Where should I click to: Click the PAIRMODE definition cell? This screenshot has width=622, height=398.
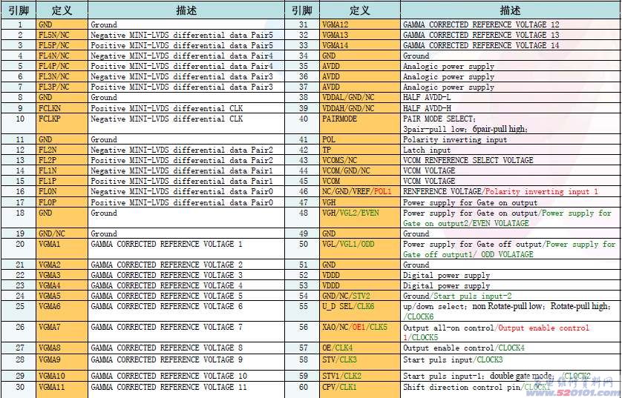(x=359, y=119)
